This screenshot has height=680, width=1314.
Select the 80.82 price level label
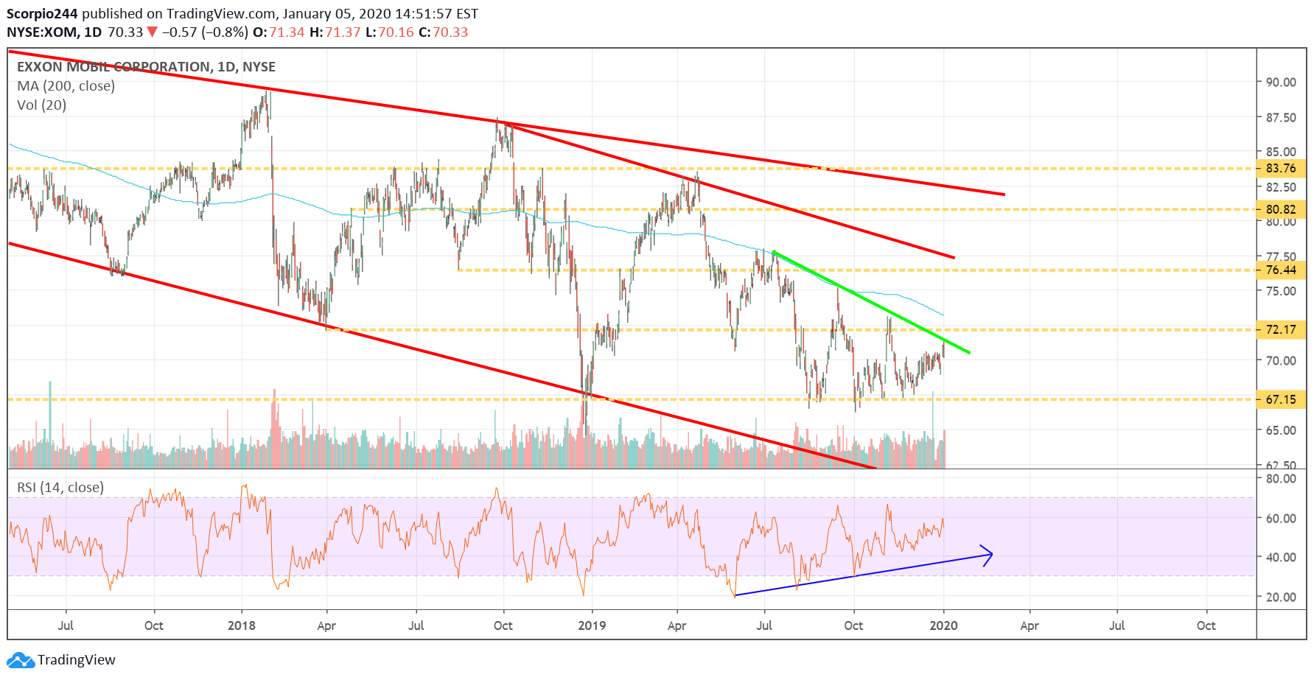coord(1281,209)
